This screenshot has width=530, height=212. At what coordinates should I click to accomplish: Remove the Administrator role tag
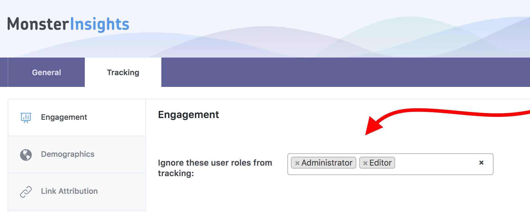(297, 163)
